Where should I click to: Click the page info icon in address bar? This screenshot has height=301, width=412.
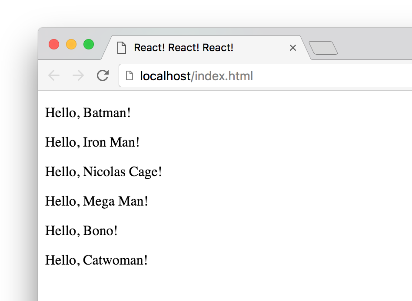pyautogui.click(x=129, y=76)
